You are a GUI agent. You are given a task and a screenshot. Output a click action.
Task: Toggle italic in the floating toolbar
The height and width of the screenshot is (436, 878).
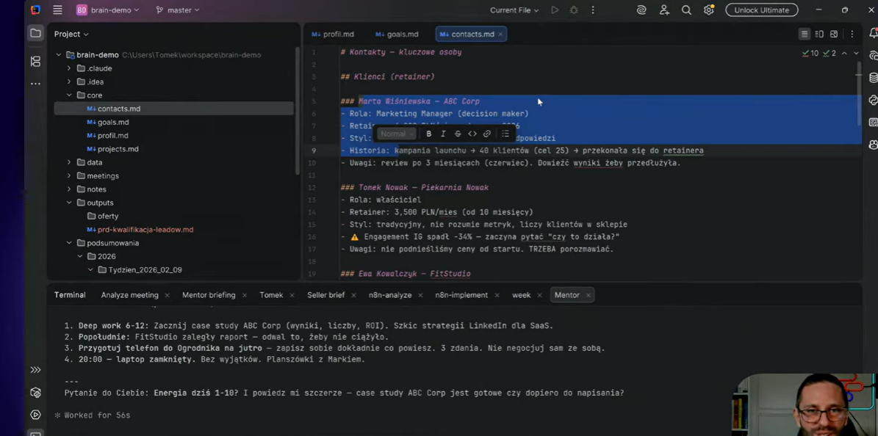443,134
